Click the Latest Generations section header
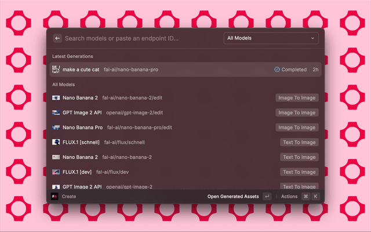This screenshot has height=232, width=371. pyautogui.click(x=72, y=56)
